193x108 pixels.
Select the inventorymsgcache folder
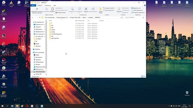pos(56,34)
